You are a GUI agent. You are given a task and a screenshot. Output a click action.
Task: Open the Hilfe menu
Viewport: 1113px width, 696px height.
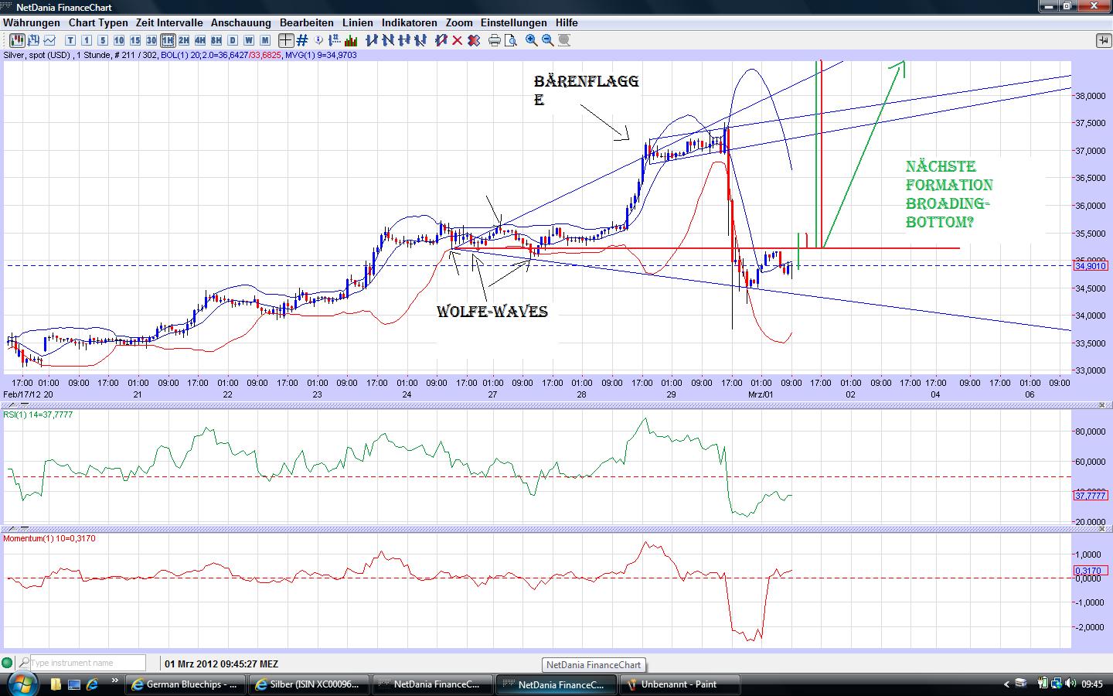[x=567, y=23]
